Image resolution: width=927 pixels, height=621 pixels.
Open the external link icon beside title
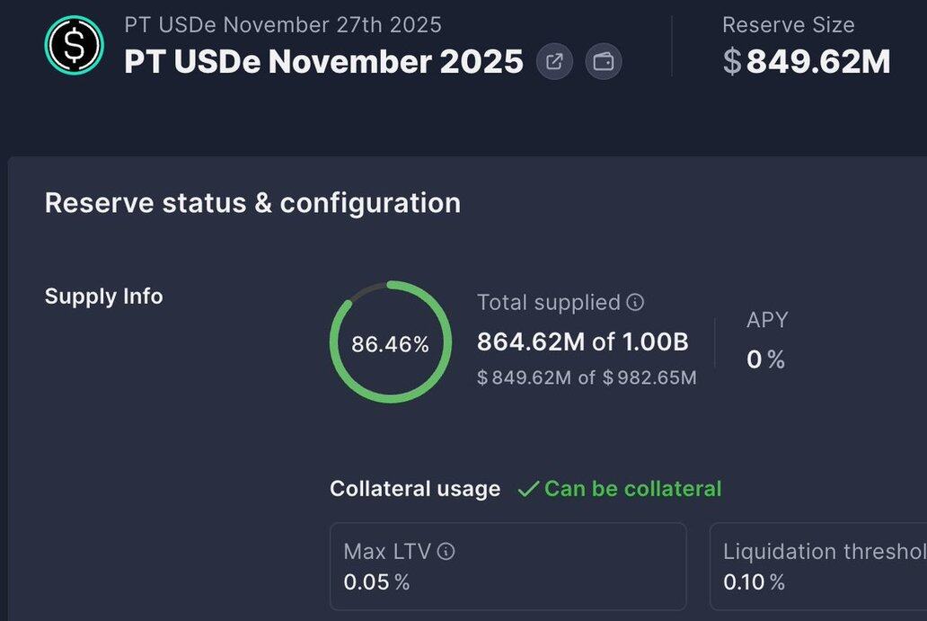[x=554, y=61]
